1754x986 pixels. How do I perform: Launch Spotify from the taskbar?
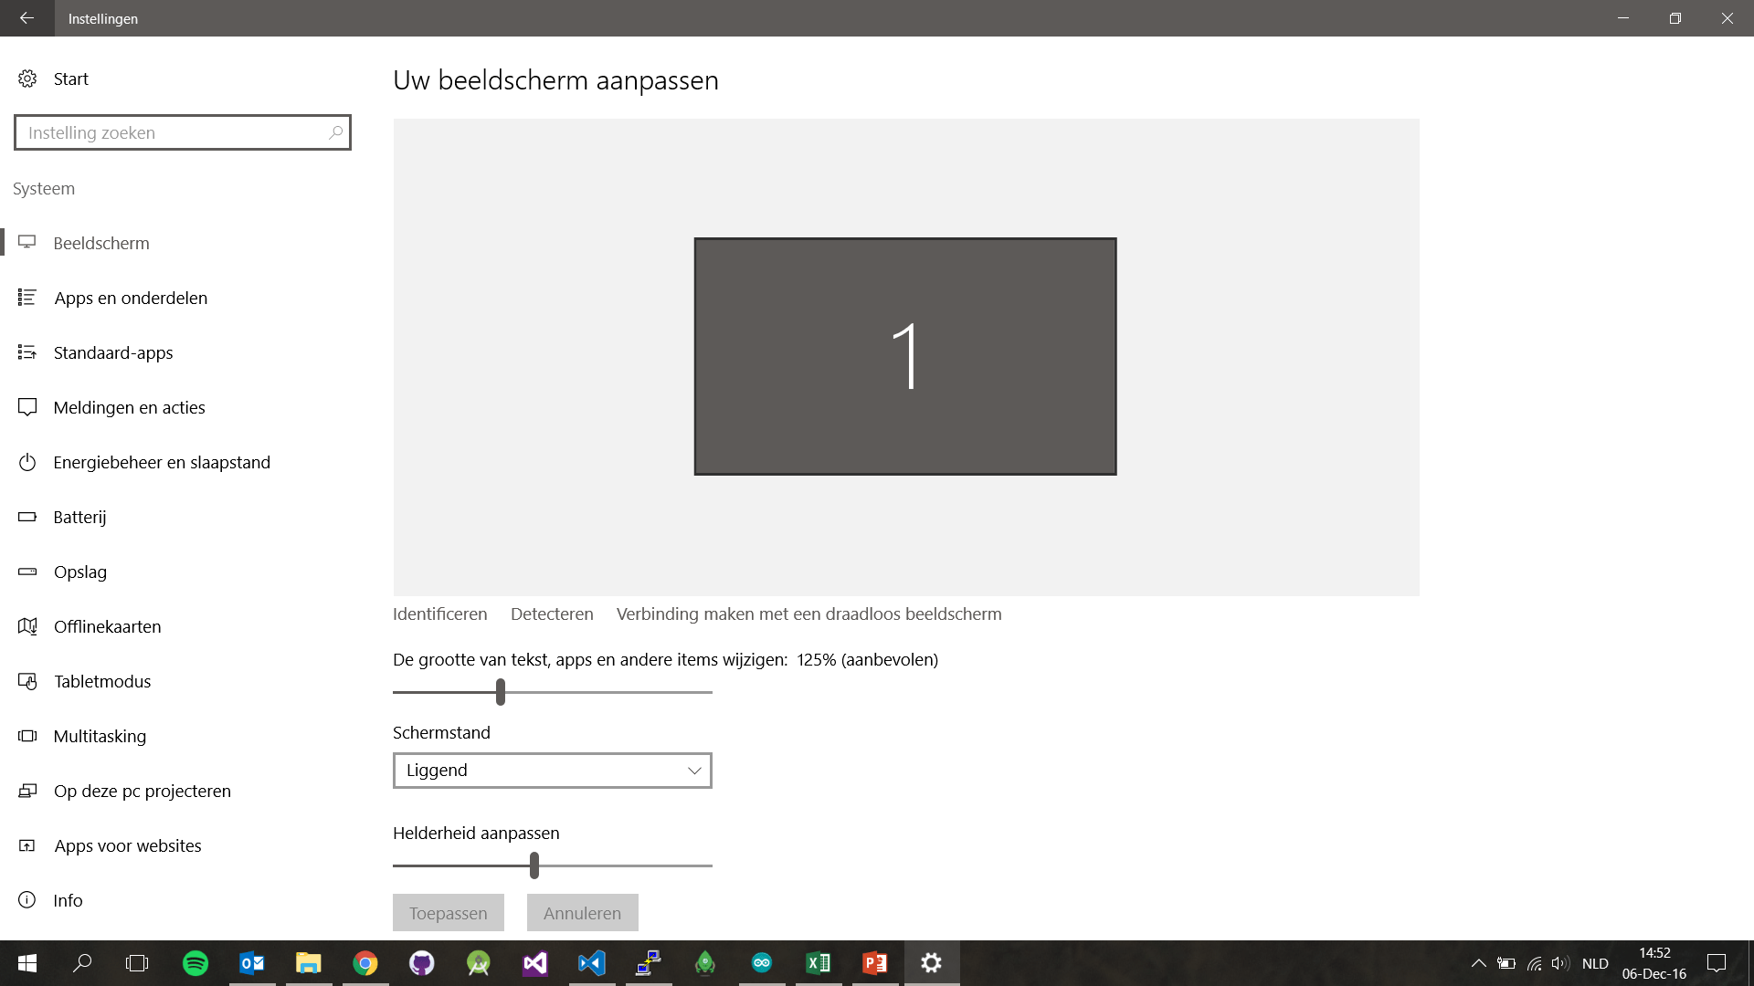click(195, 963)
